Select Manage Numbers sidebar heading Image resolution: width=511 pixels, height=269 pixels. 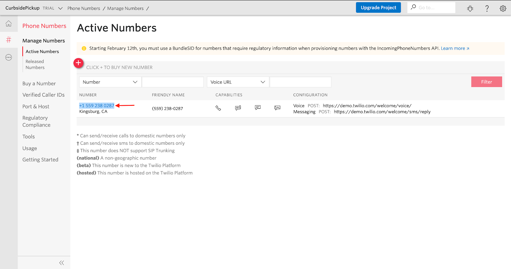click(43, 40)
